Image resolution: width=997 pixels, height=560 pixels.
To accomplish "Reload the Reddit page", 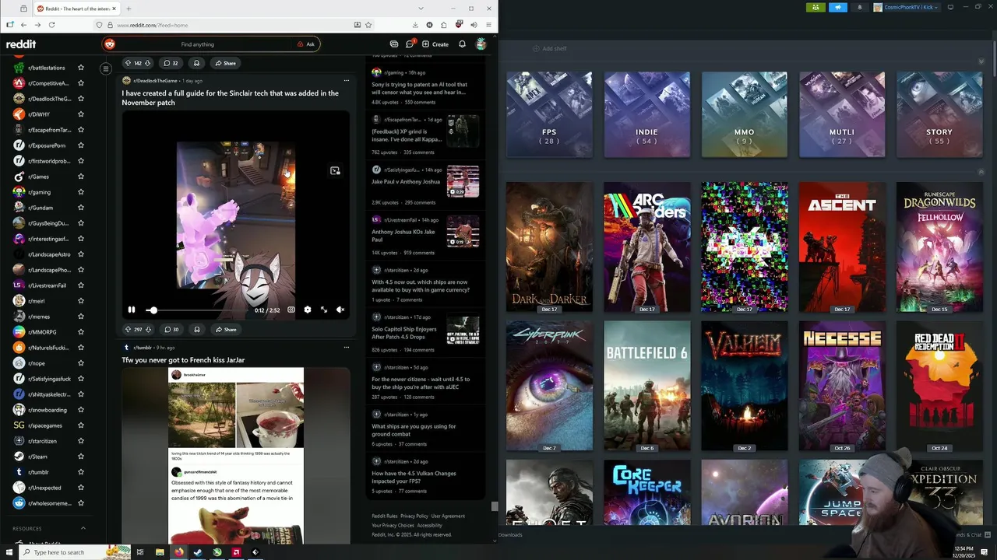I will click(51, 25).
